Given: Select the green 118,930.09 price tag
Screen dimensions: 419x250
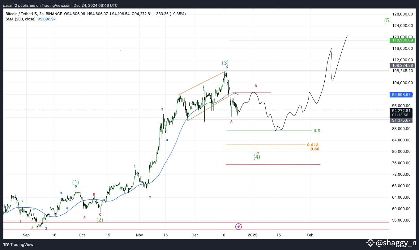Looking at the screenshot, I should click(402, 40).
